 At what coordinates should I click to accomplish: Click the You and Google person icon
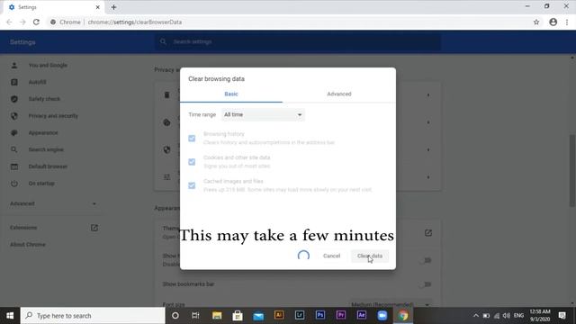(x=14, y=66)
